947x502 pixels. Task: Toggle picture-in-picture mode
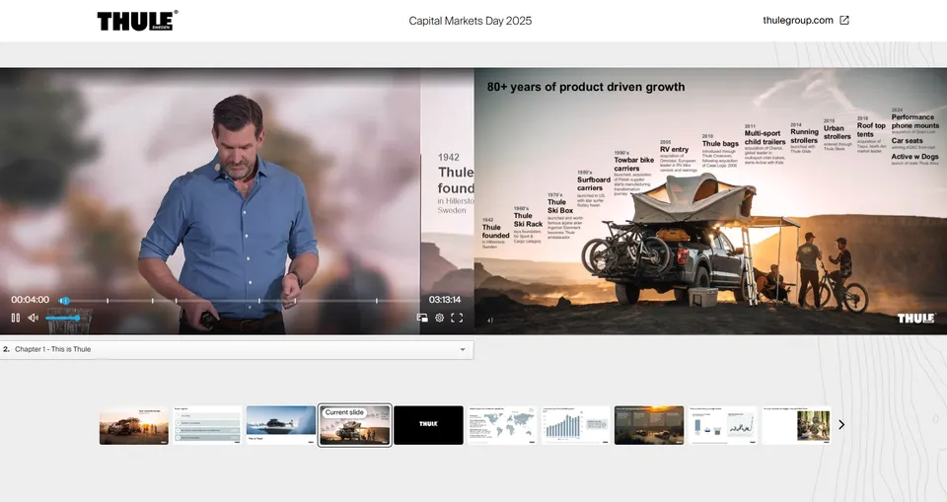422,318
